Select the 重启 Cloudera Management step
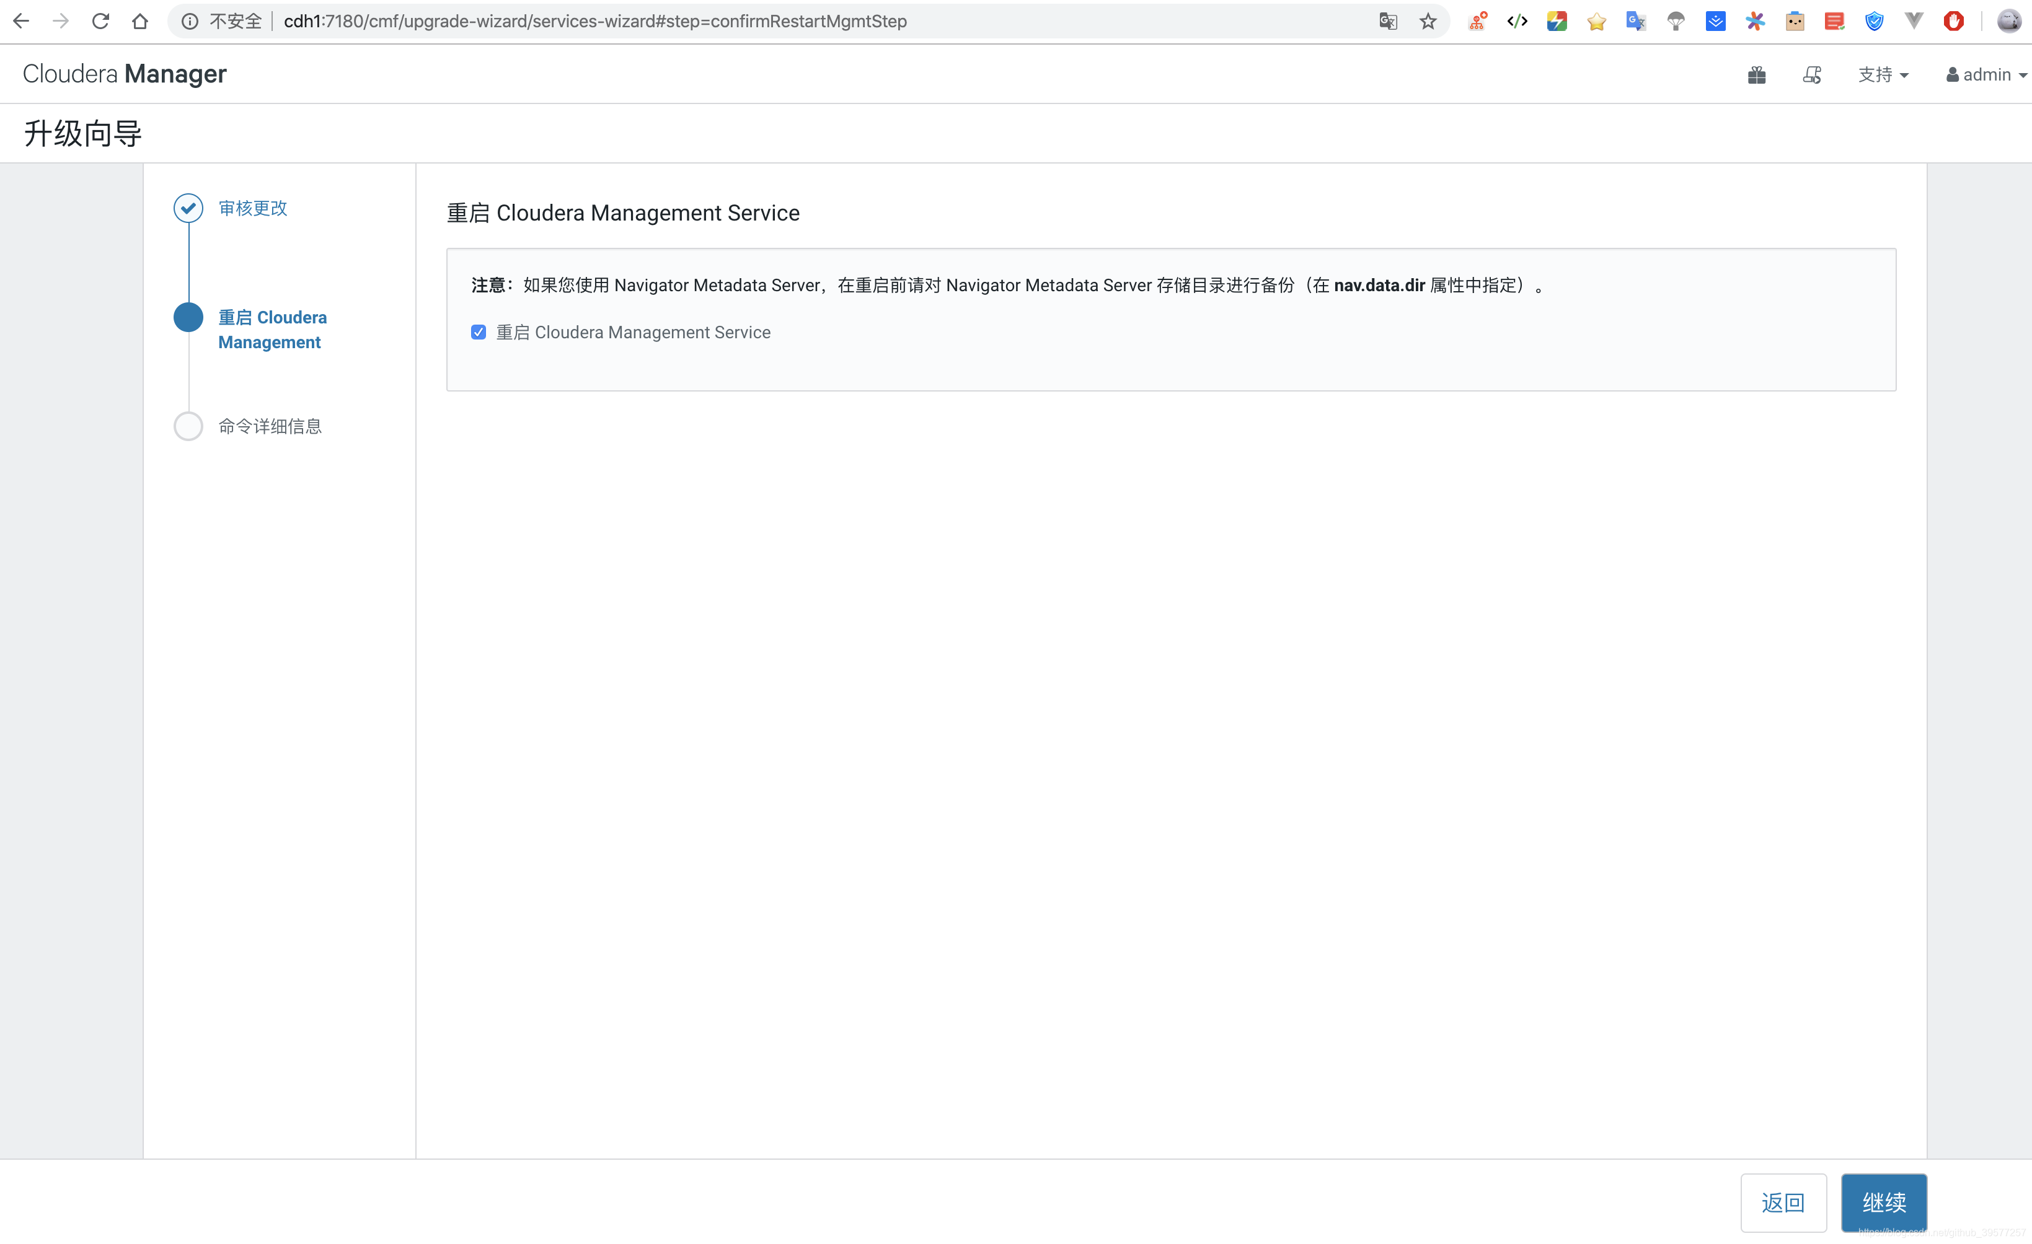The height and width of the screenshot is (1244, 2032). 272,330
